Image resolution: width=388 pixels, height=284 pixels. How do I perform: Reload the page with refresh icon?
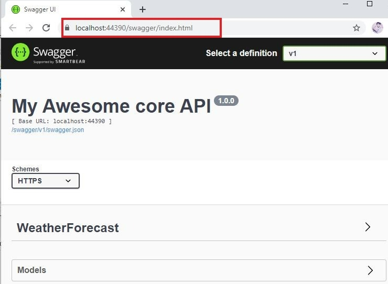pos(46,28)
